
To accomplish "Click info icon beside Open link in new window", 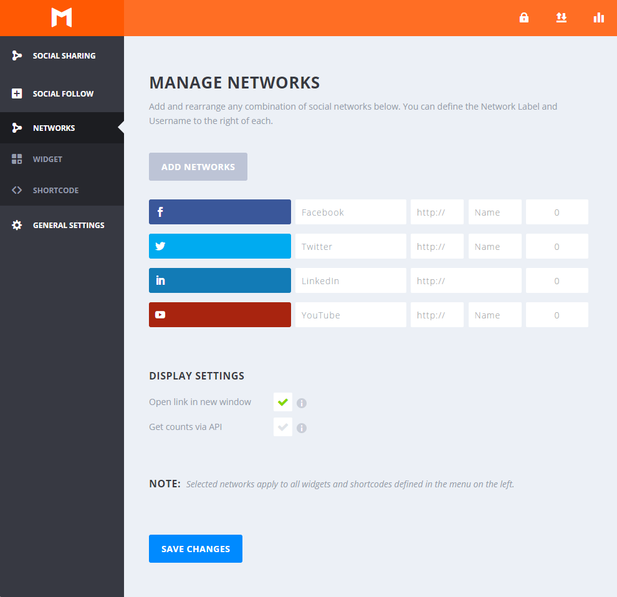I will point(302,403).
